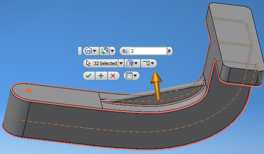Open dropdown arrow beside add fillet icon

tap(112, 51)
